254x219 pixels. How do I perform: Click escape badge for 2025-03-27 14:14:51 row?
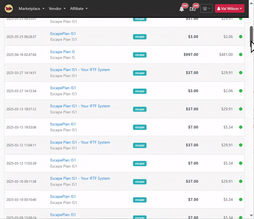click(140, 73)
